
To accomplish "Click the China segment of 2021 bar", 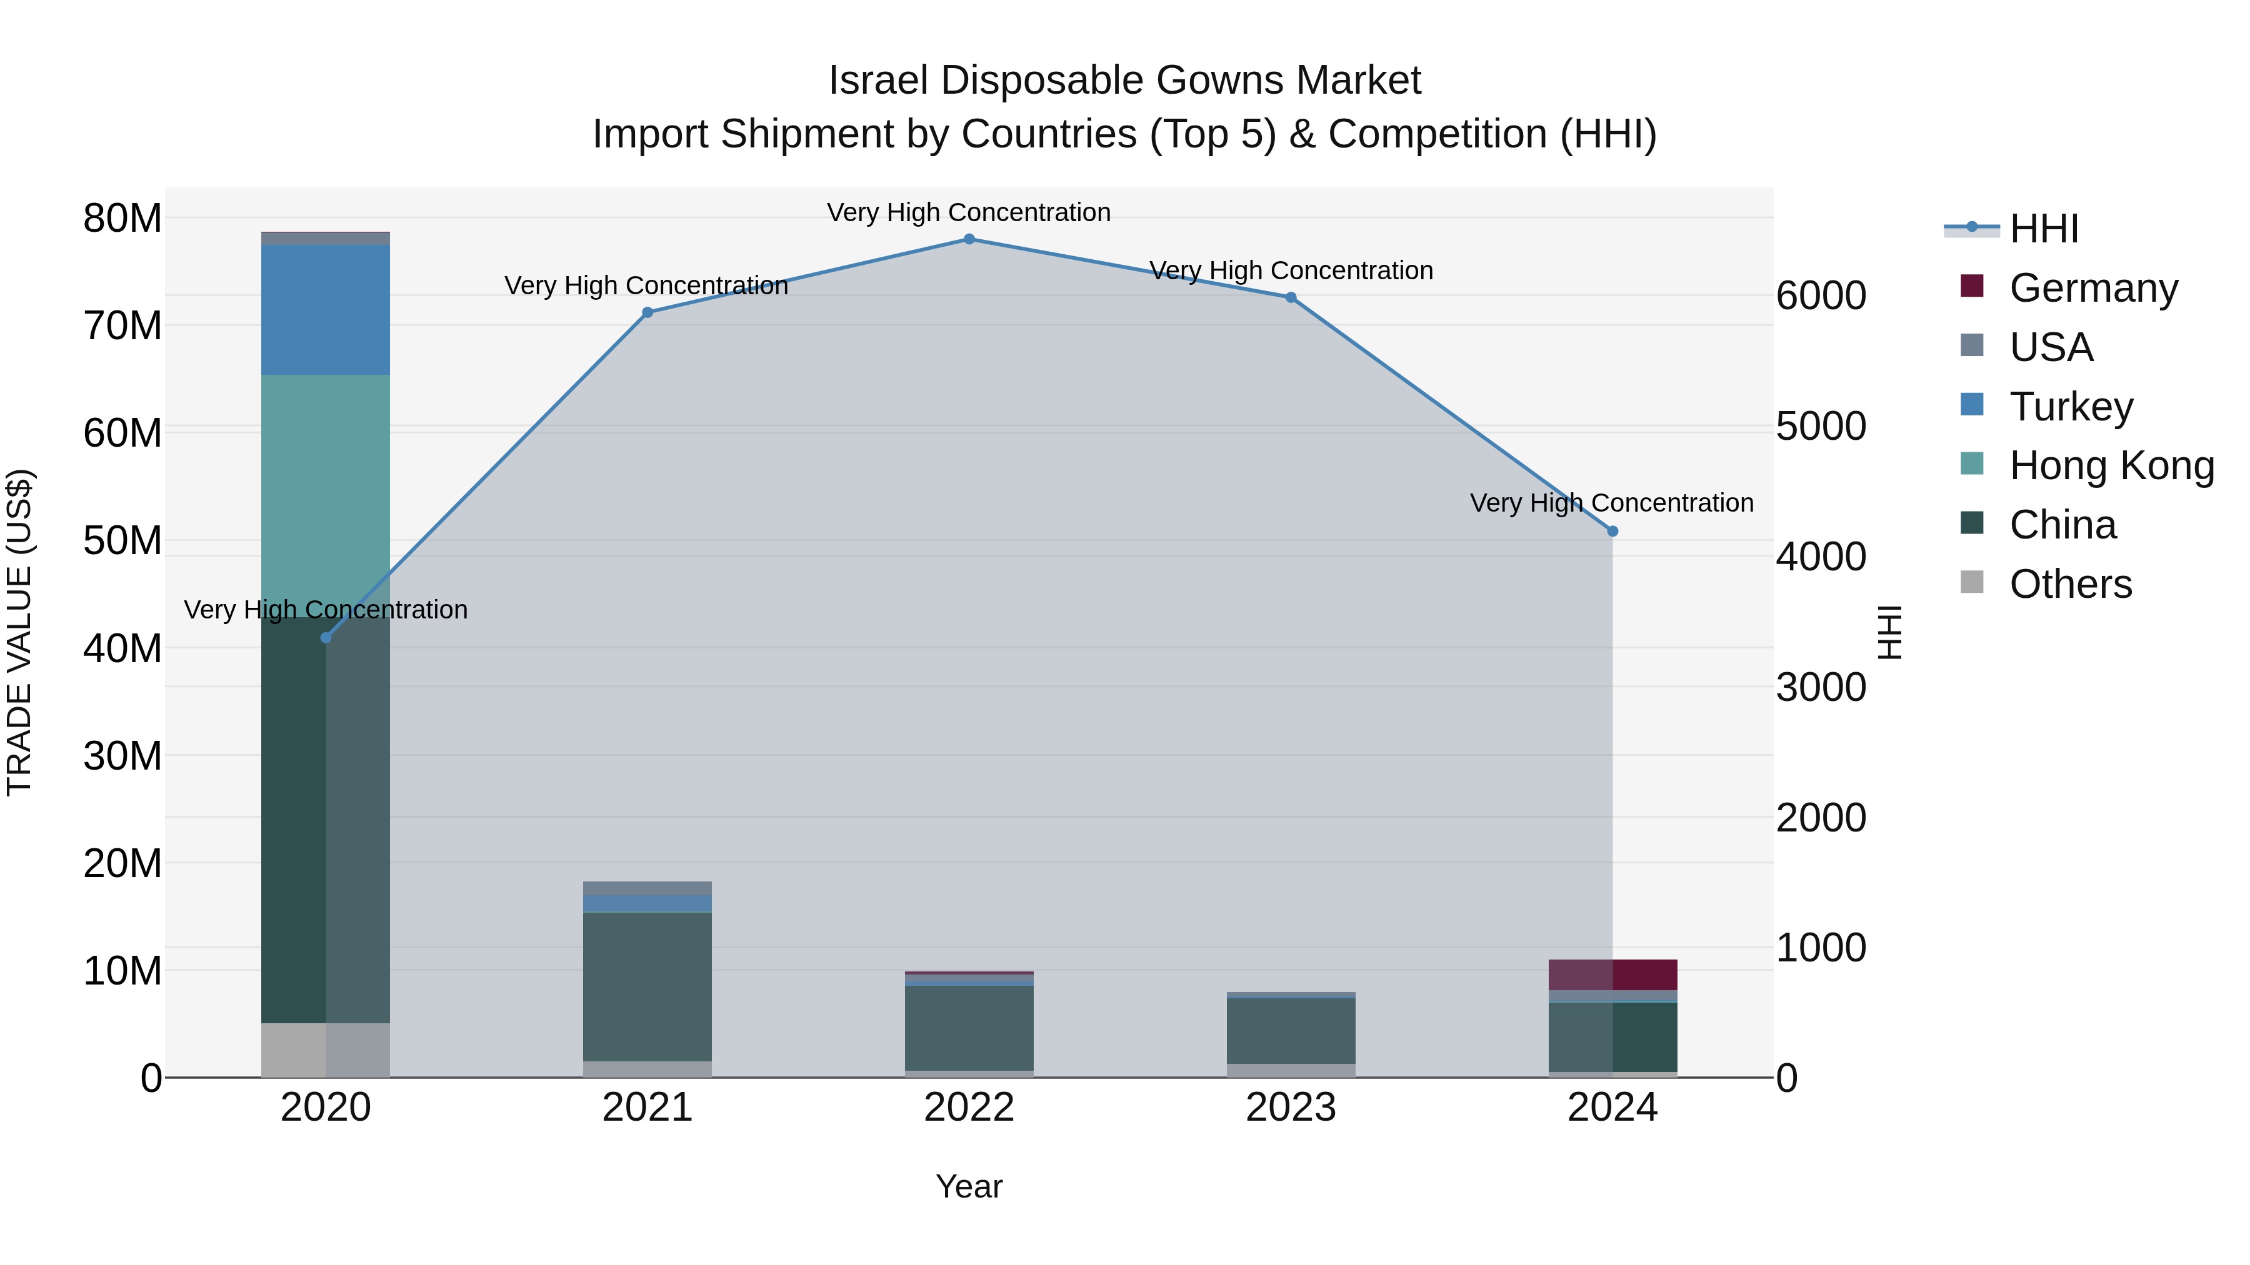I will [647, 986].
